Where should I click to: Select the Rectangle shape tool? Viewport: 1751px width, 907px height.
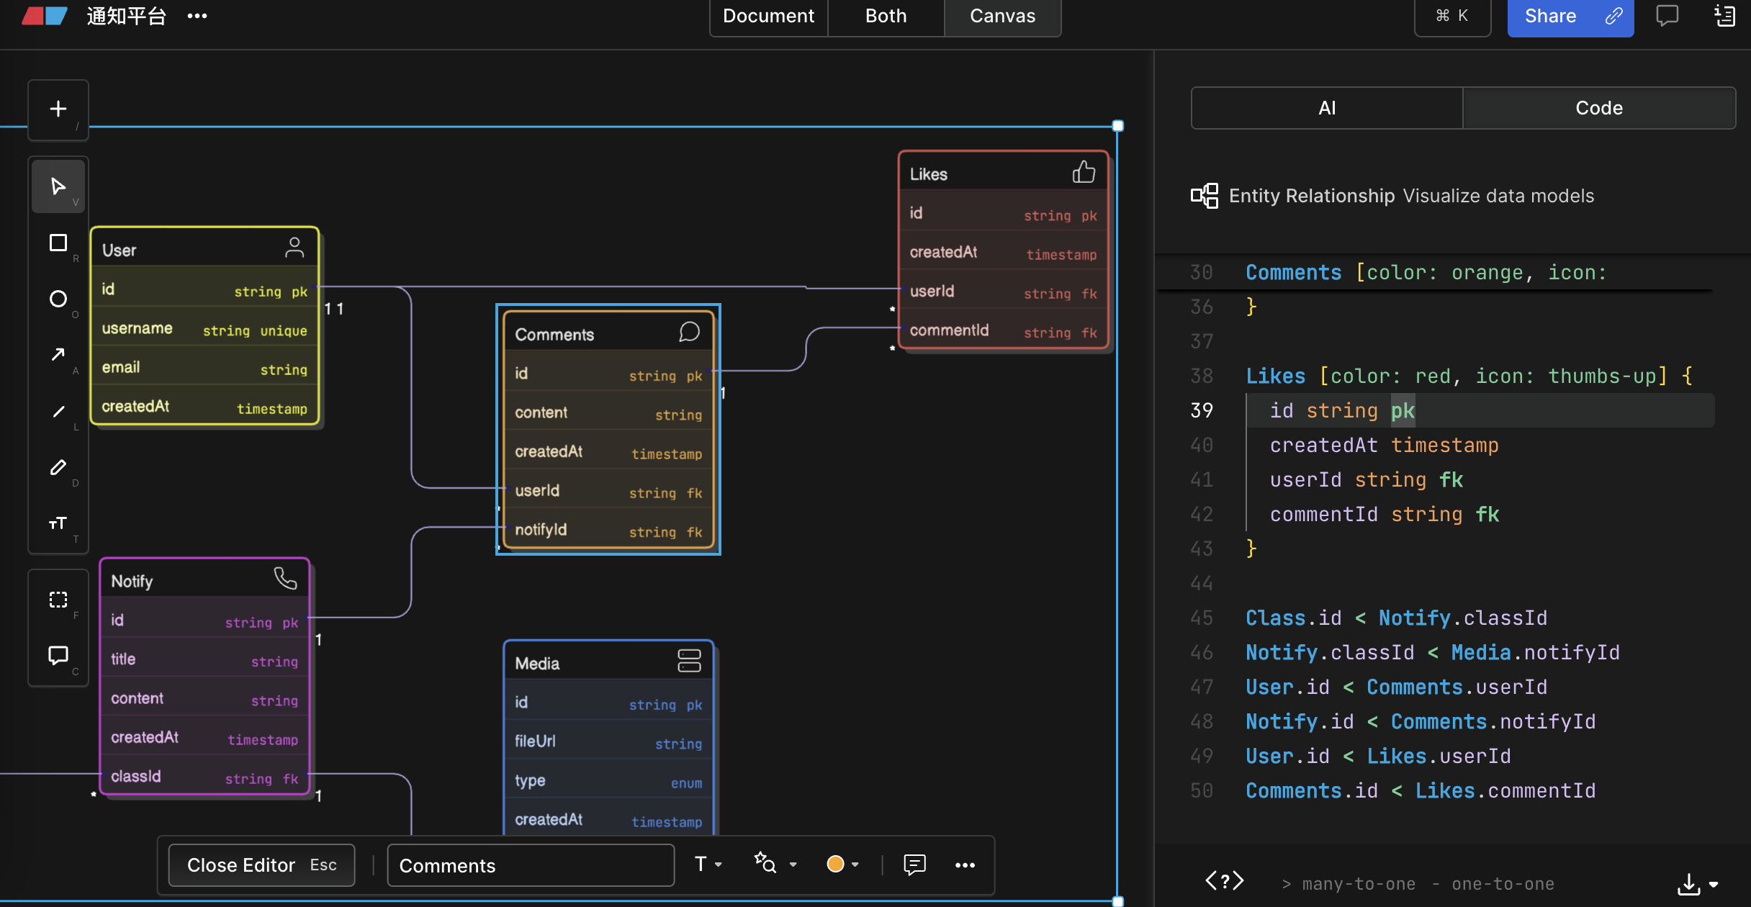point(58,243)
